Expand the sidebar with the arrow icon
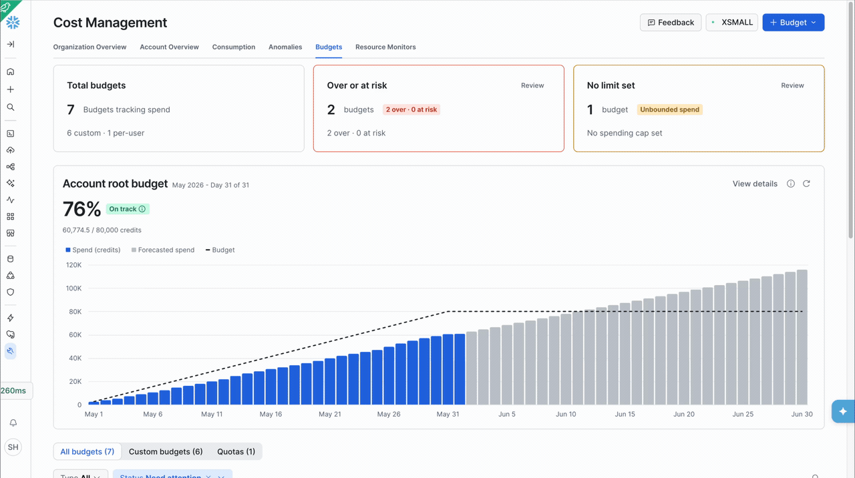The width and height of the screenshot is (855, 478). pyautogui.click(x=10, y=44)
